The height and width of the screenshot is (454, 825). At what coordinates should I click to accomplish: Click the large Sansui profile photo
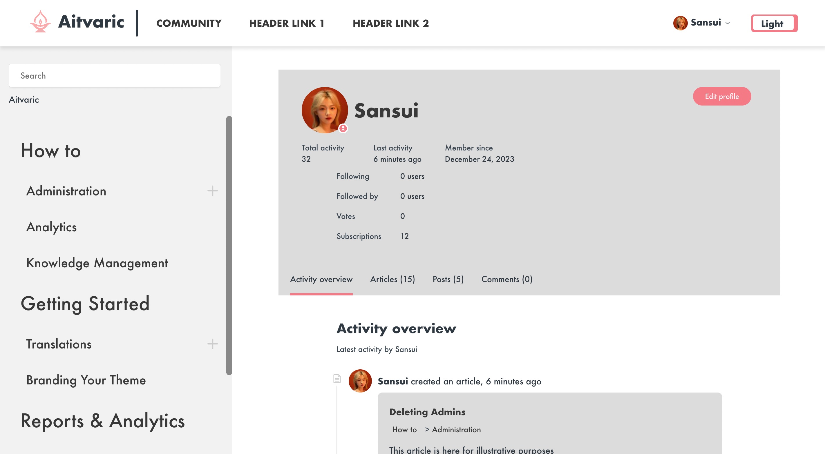click(x=324, y=110)
